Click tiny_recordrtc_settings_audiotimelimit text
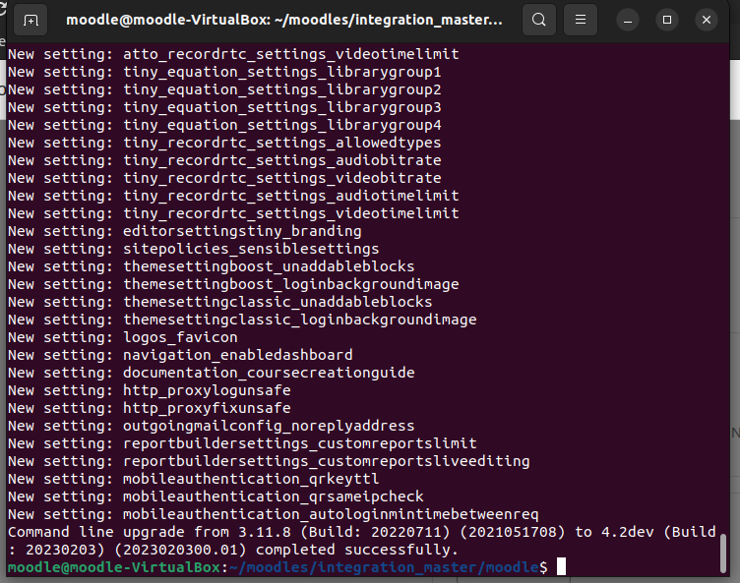Screen dimensions: 740x583 [290, 196]
